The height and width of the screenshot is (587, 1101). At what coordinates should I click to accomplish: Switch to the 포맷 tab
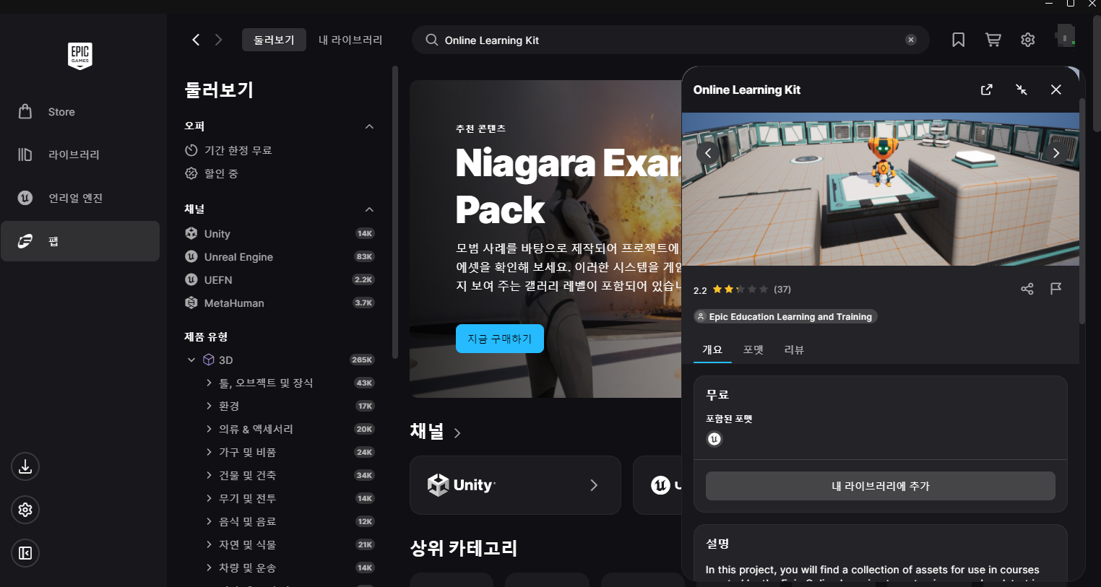pyautogui.click(x=754, y=349)
